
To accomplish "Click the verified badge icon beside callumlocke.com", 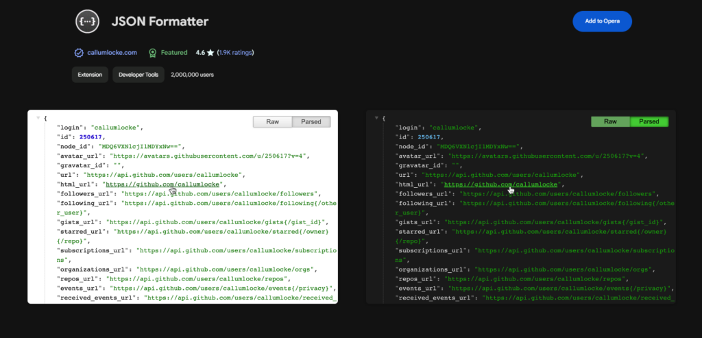I will (79, 53).
